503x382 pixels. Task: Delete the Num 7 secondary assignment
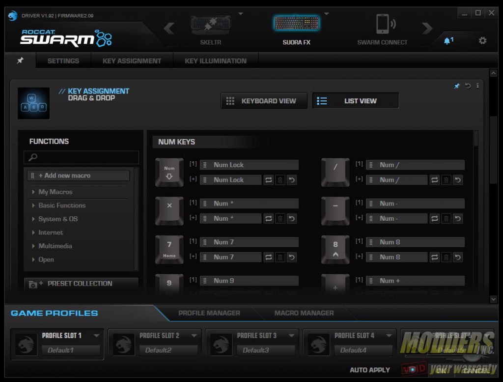click(x=280, y=257)
